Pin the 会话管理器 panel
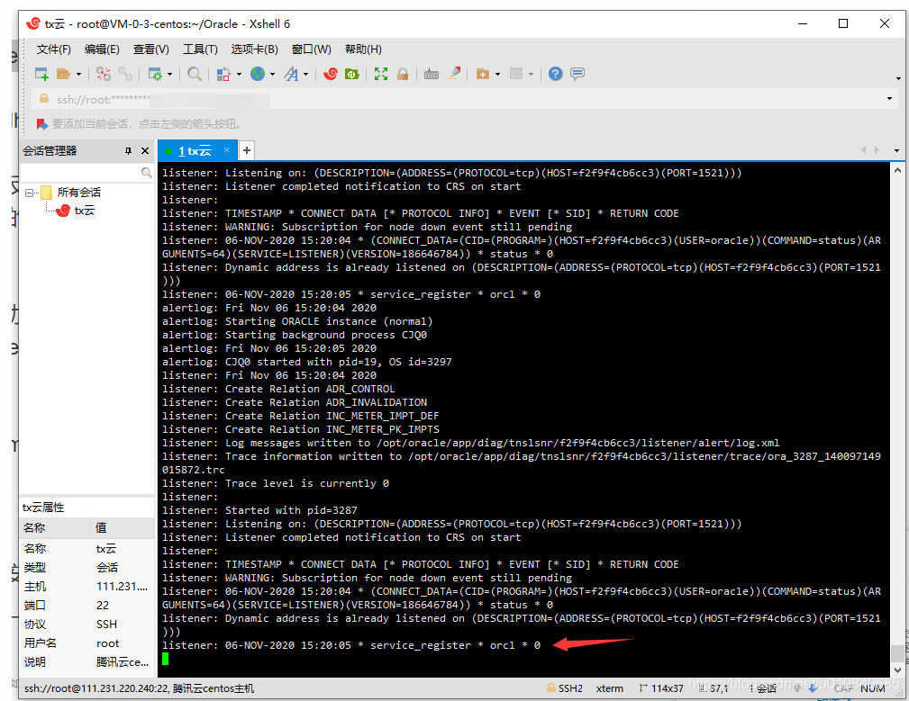 (128, 151)
